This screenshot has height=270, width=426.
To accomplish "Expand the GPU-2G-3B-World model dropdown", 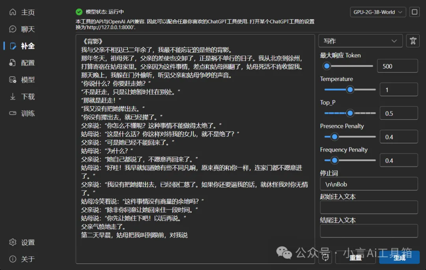I will tap(377, 12).
